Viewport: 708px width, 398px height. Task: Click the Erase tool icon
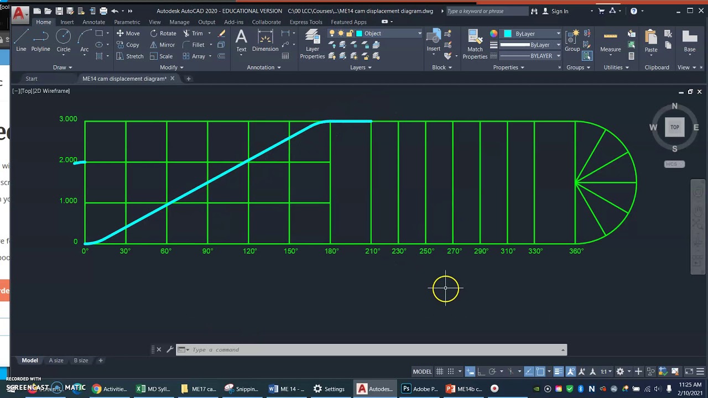(222, 33)
